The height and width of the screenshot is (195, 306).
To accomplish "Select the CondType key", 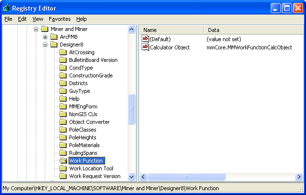I will [81, 68].
